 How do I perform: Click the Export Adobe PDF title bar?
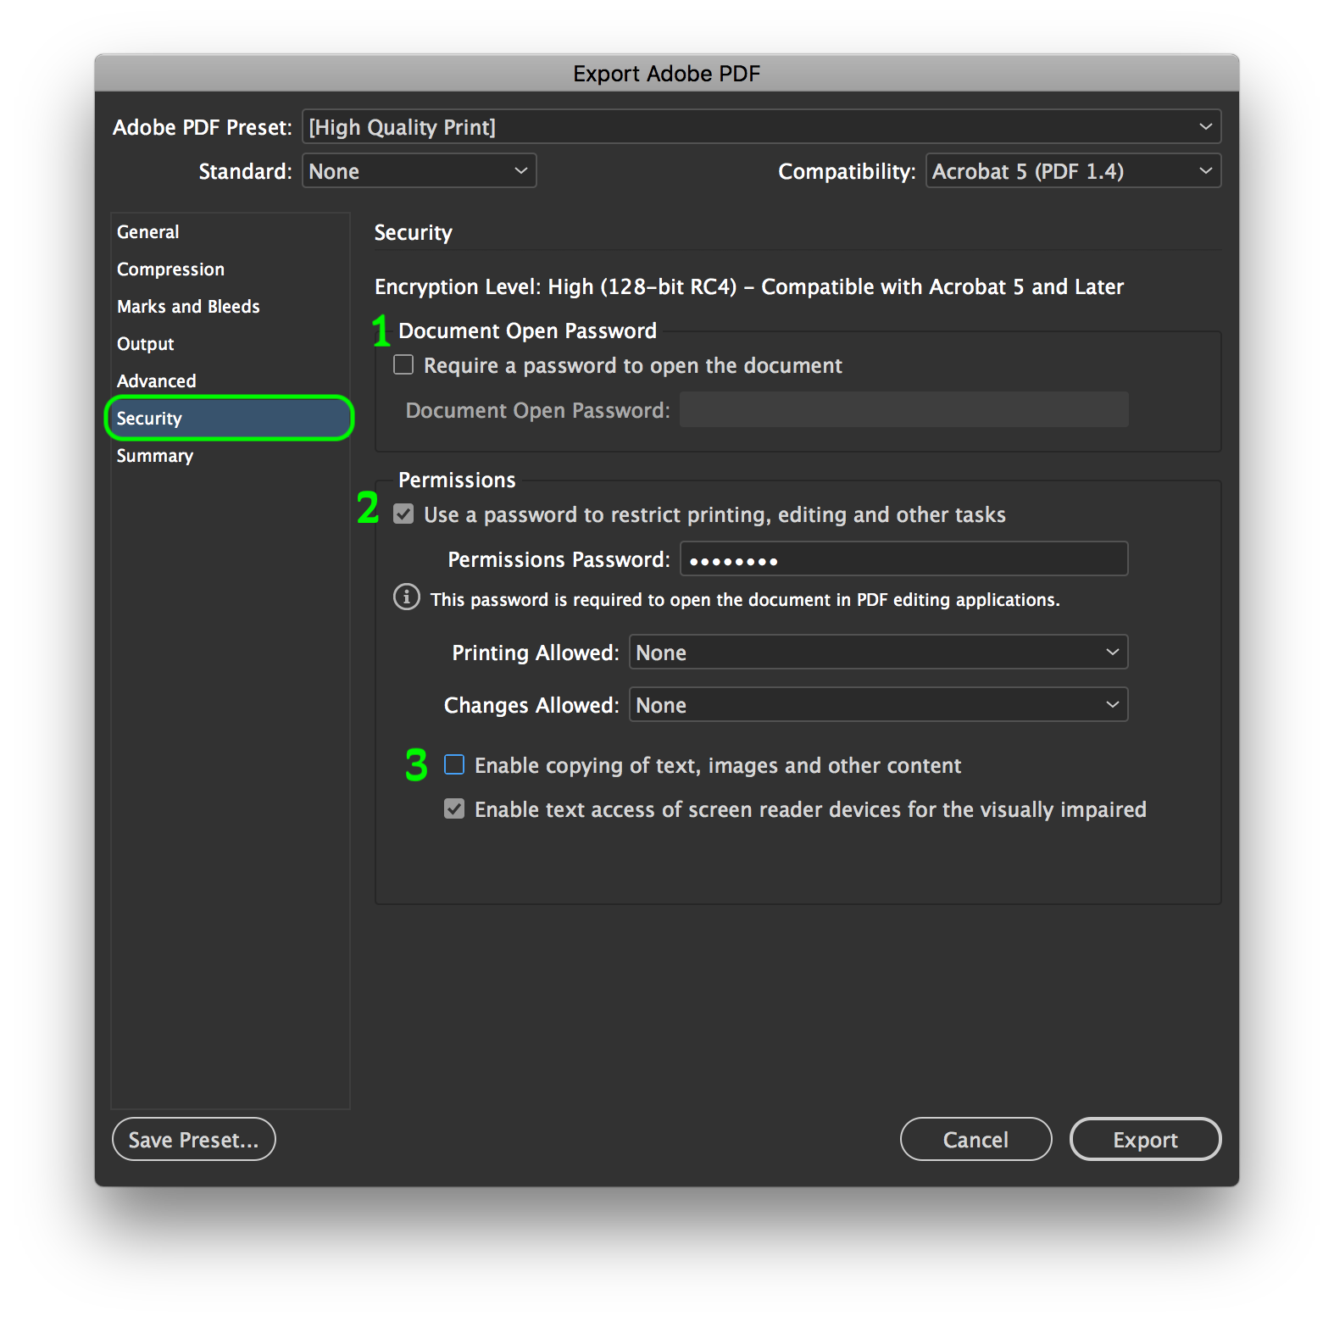pos(667,74)
